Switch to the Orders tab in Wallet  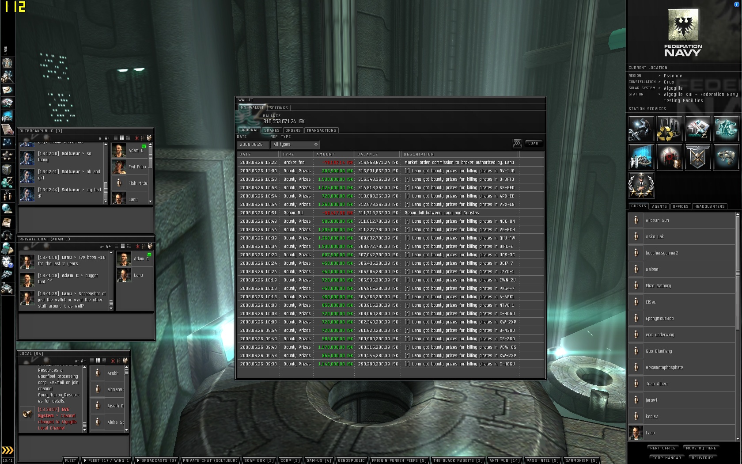pyautogui.click(x=293, y=130)
